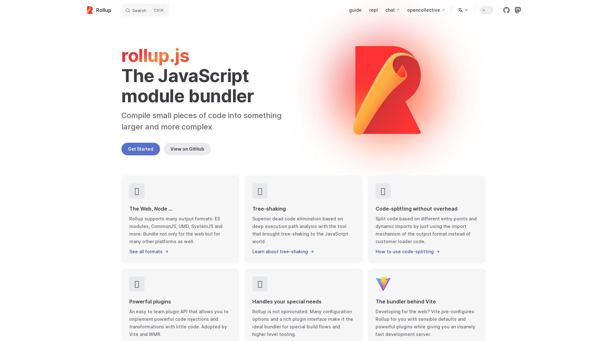Click the Vite lightning logo icon
The width and height of the screenshot is (607, 341).
click(x=383, y=284)
